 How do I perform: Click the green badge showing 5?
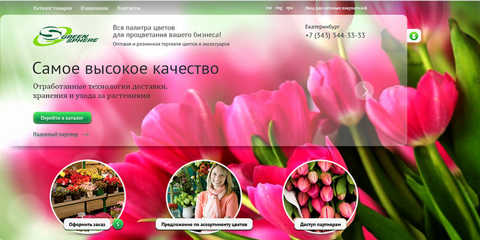(x=118, y=224)
